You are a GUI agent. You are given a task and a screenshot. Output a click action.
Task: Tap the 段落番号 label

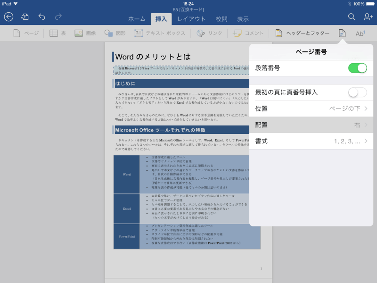coord(268,68)
